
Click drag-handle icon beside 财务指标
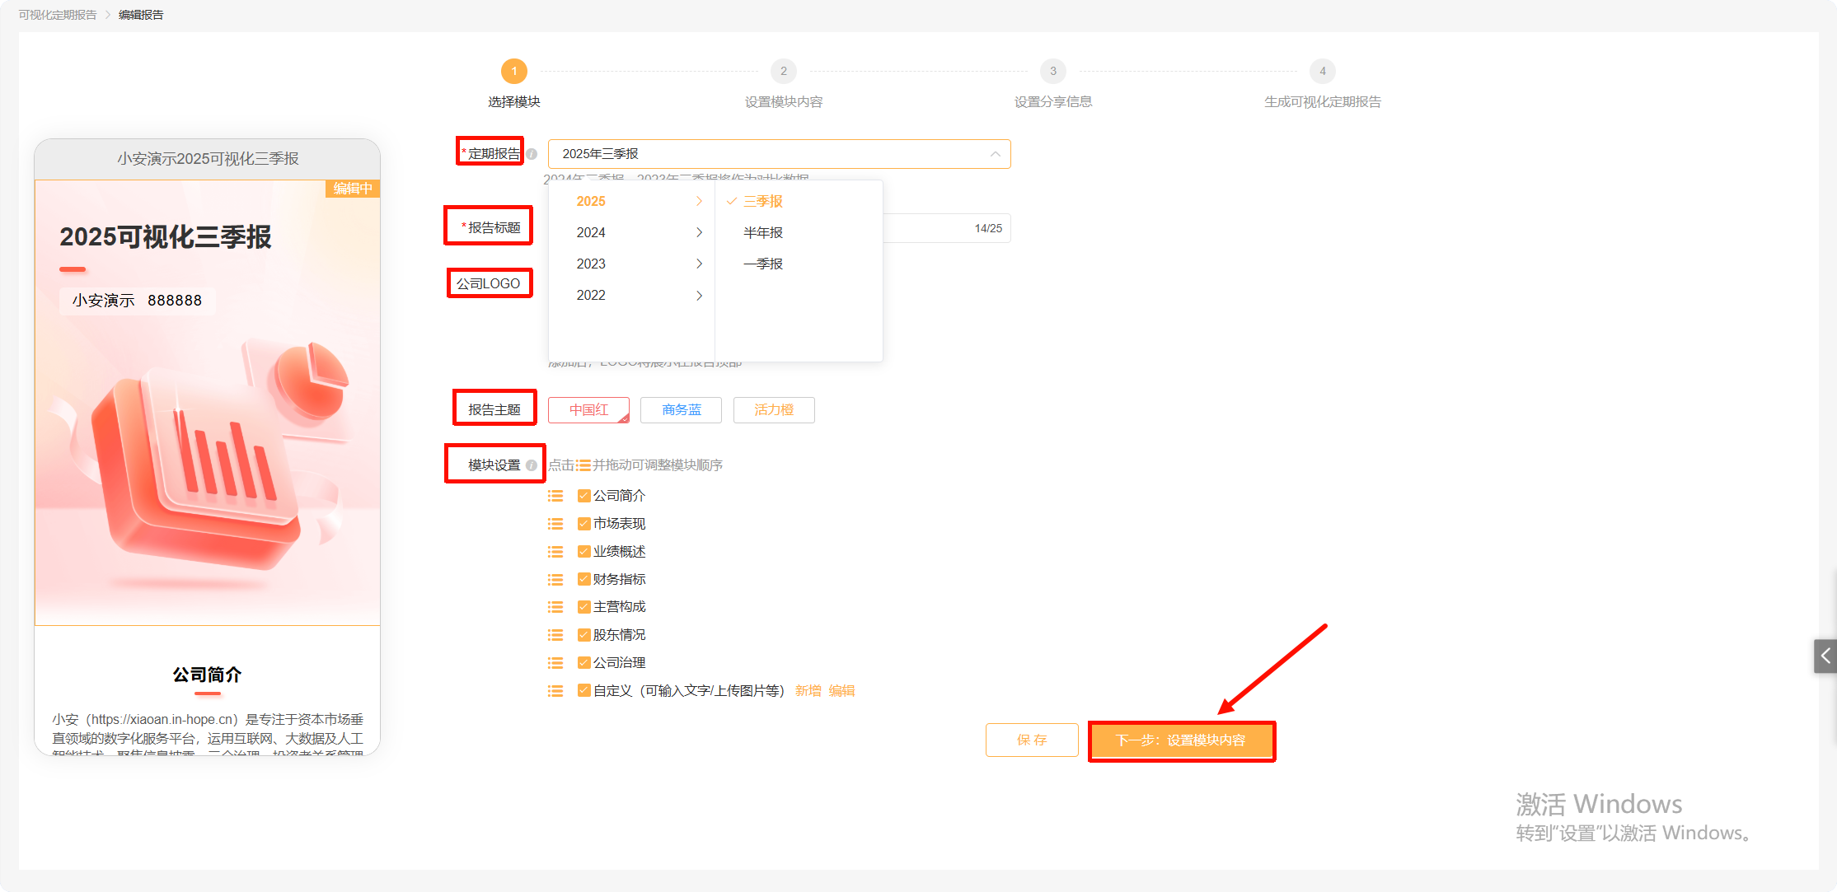coord(555,580)
